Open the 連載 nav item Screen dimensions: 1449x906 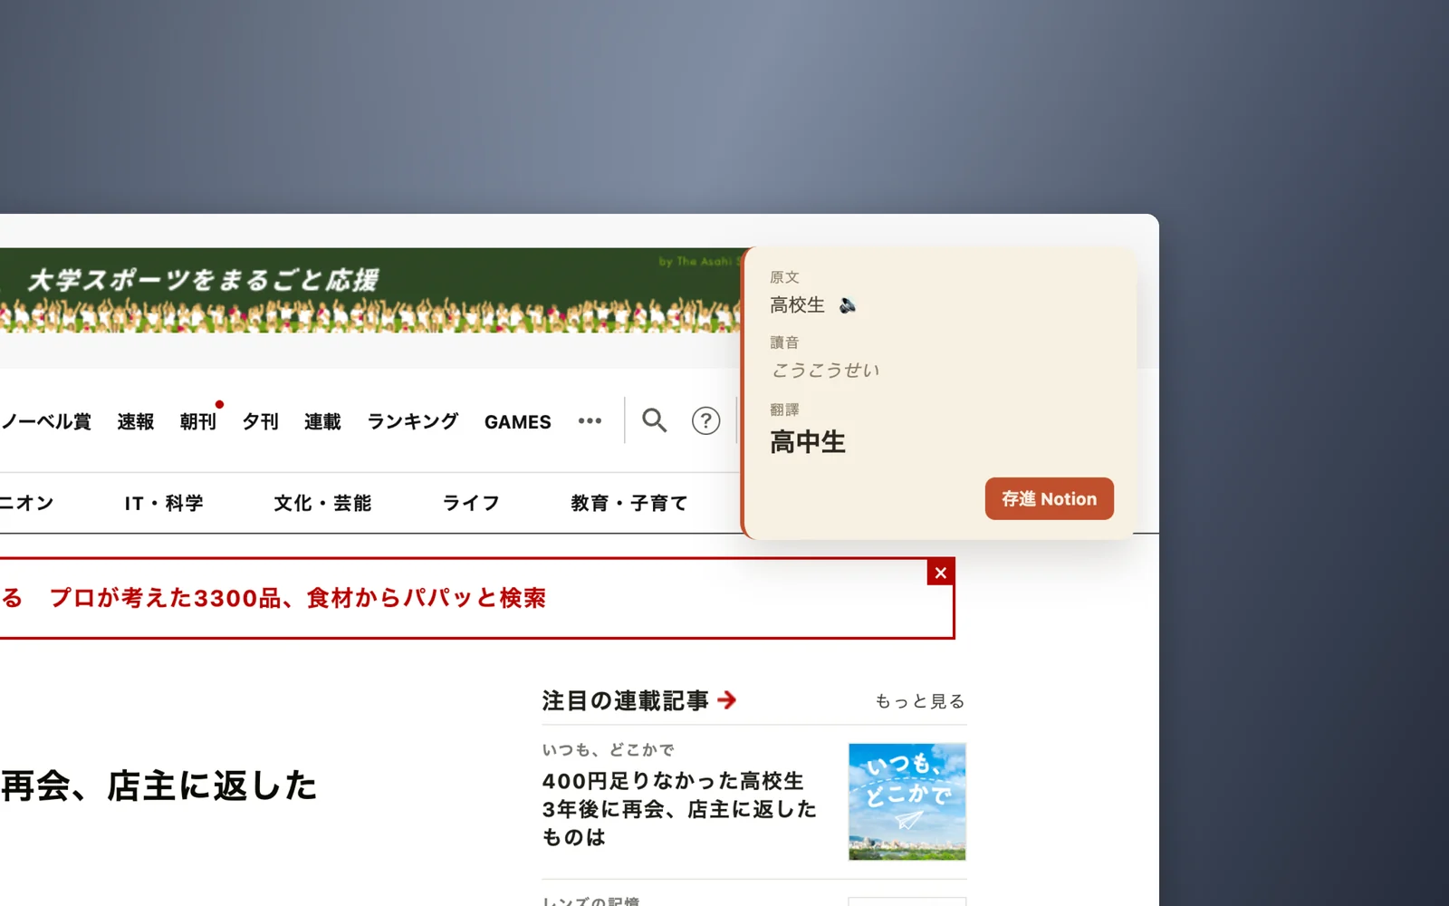(323, 421)
